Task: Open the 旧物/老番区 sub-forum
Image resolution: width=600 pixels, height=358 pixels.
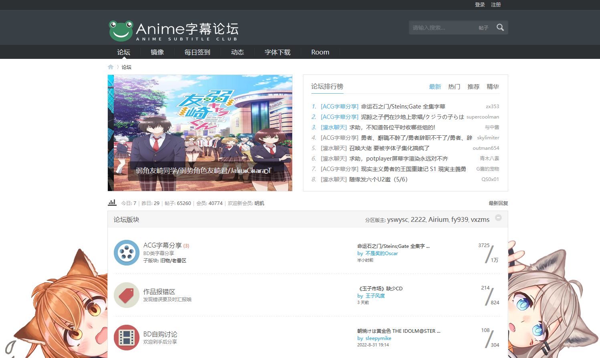Action: pos(173,261)
